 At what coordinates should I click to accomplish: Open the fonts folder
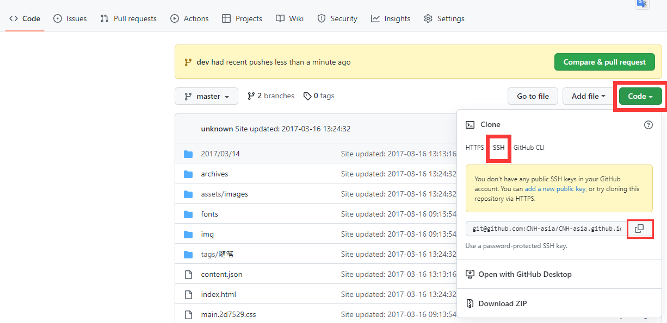click(209, 214)
